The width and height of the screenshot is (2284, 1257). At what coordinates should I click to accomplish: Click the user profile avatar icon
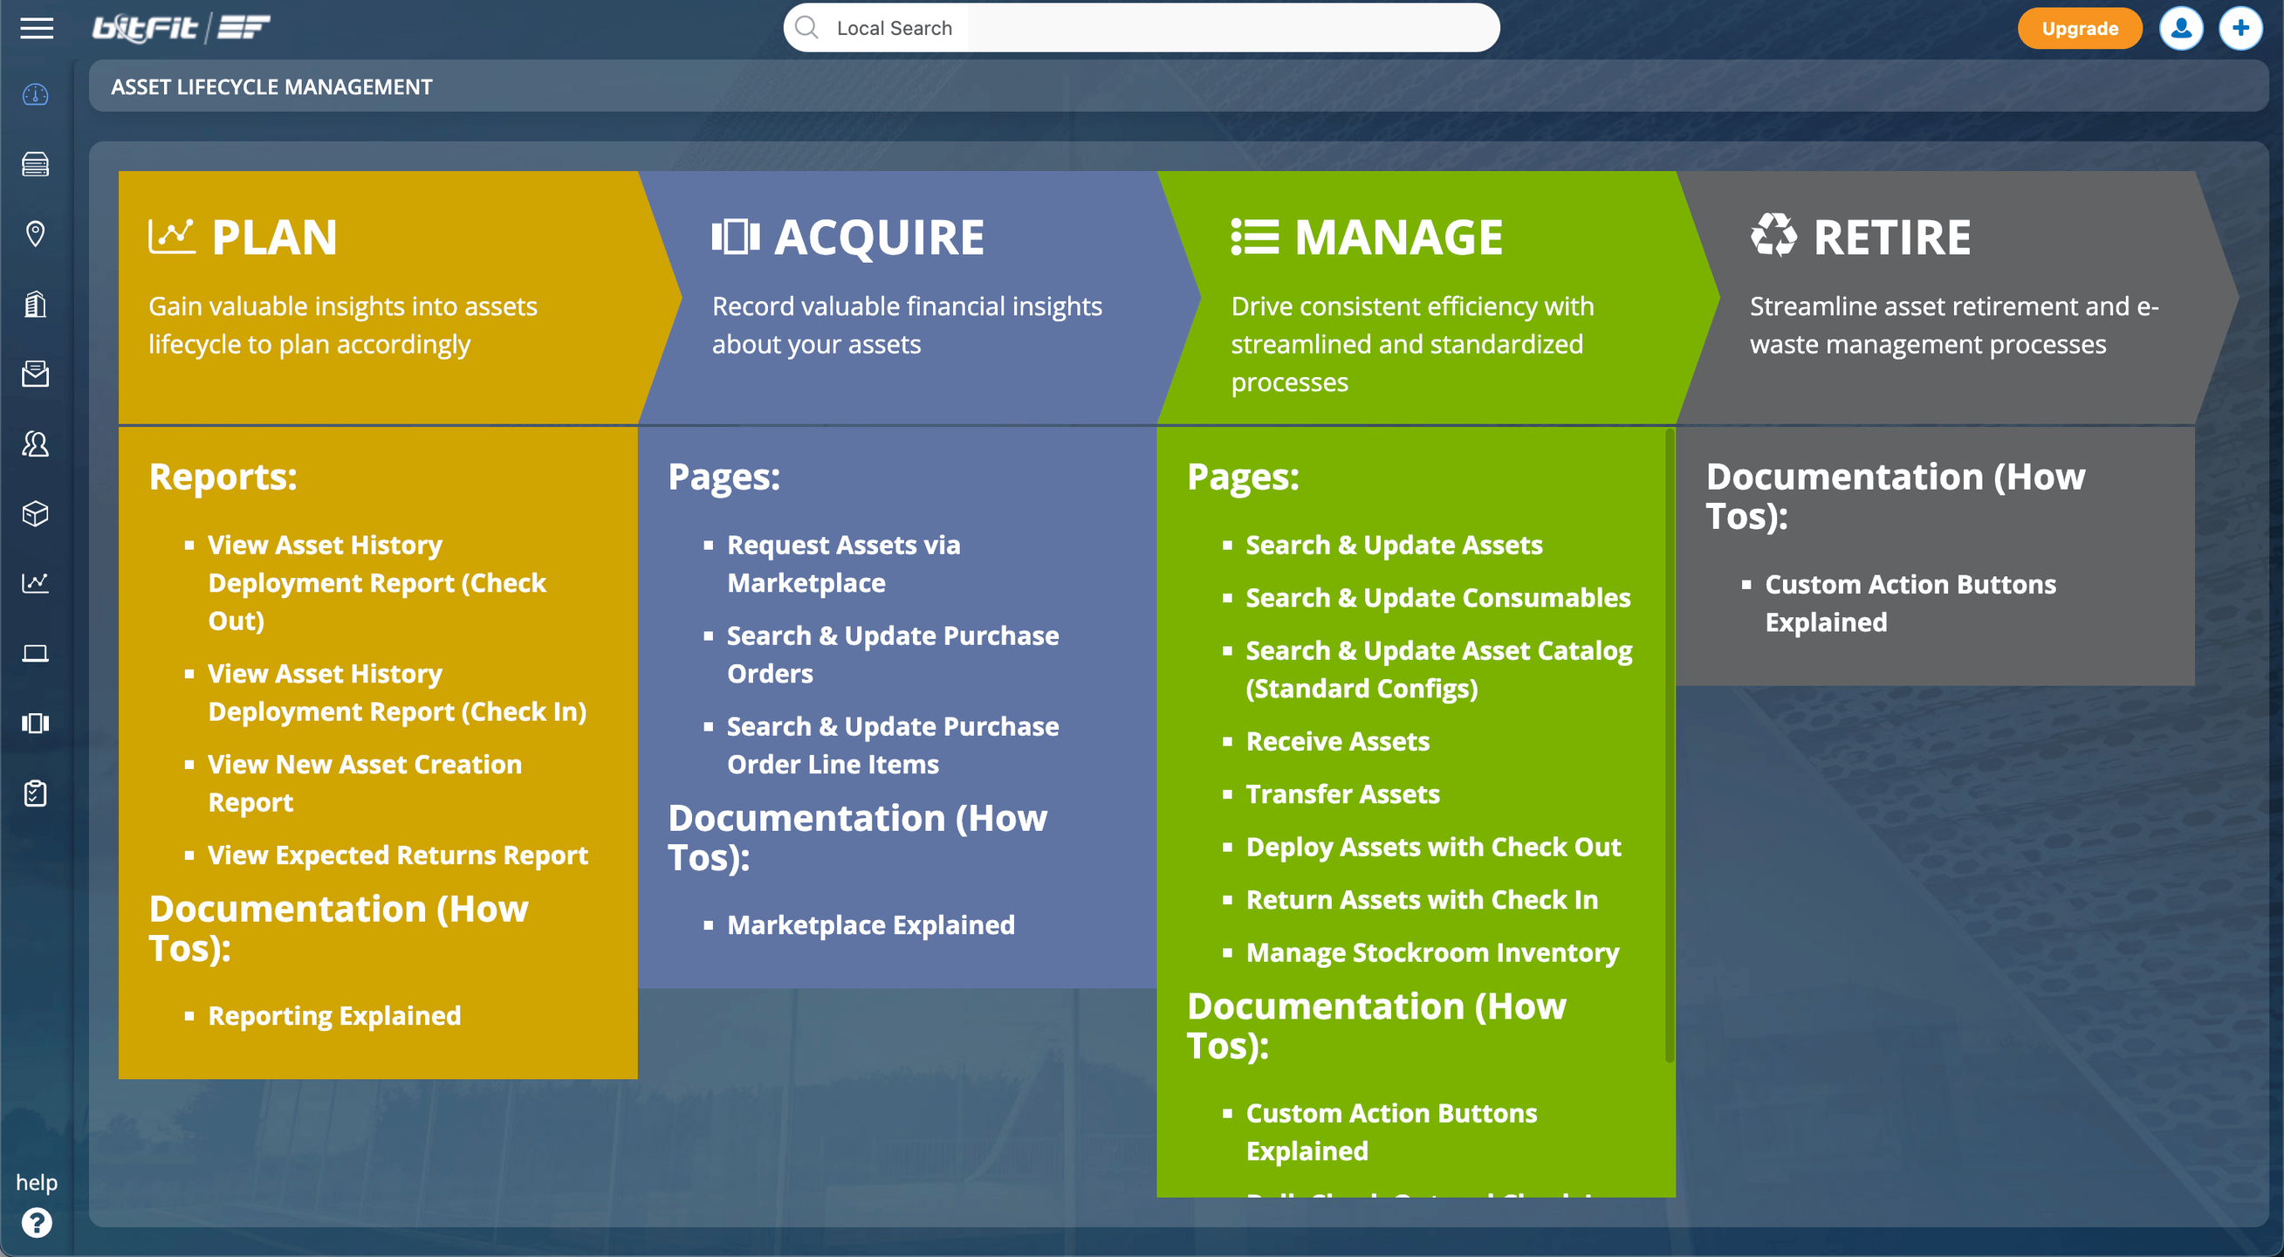pyautogui.click(x=2180, y=29)
